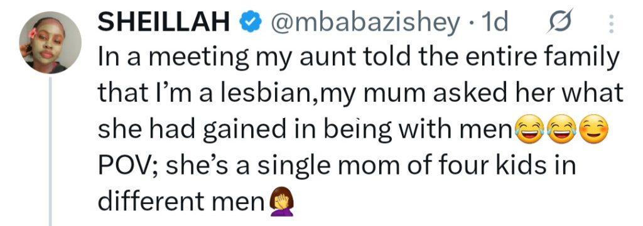Click the last line 'different men'

point(181,201)
